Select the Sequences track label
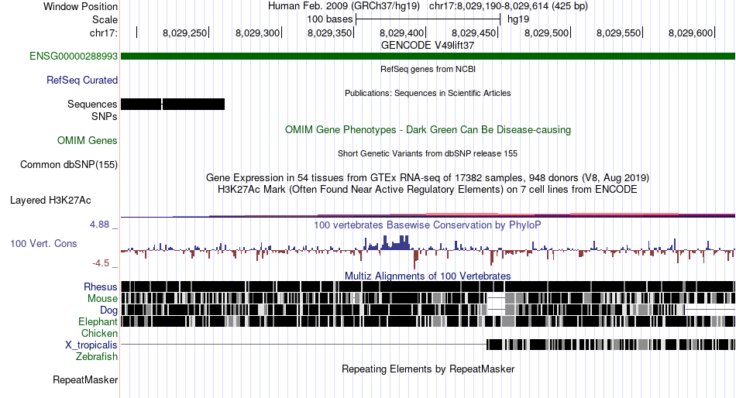 click(x=92, y=105)
